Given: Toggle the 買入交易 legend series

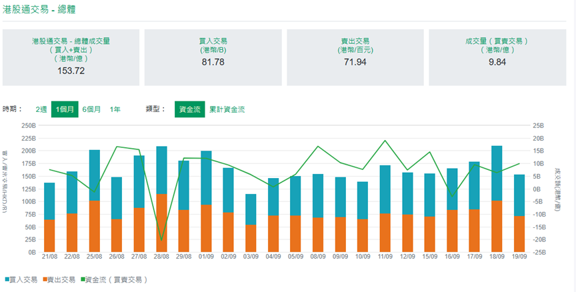Looking at the screenshot, I should (x=21, y=279).
